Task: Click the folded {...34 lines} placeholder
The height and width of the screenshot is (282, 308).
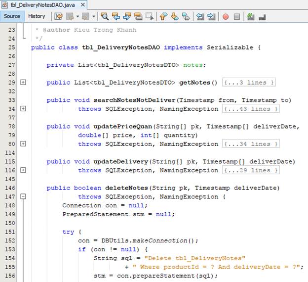Action: pos(251,144)
